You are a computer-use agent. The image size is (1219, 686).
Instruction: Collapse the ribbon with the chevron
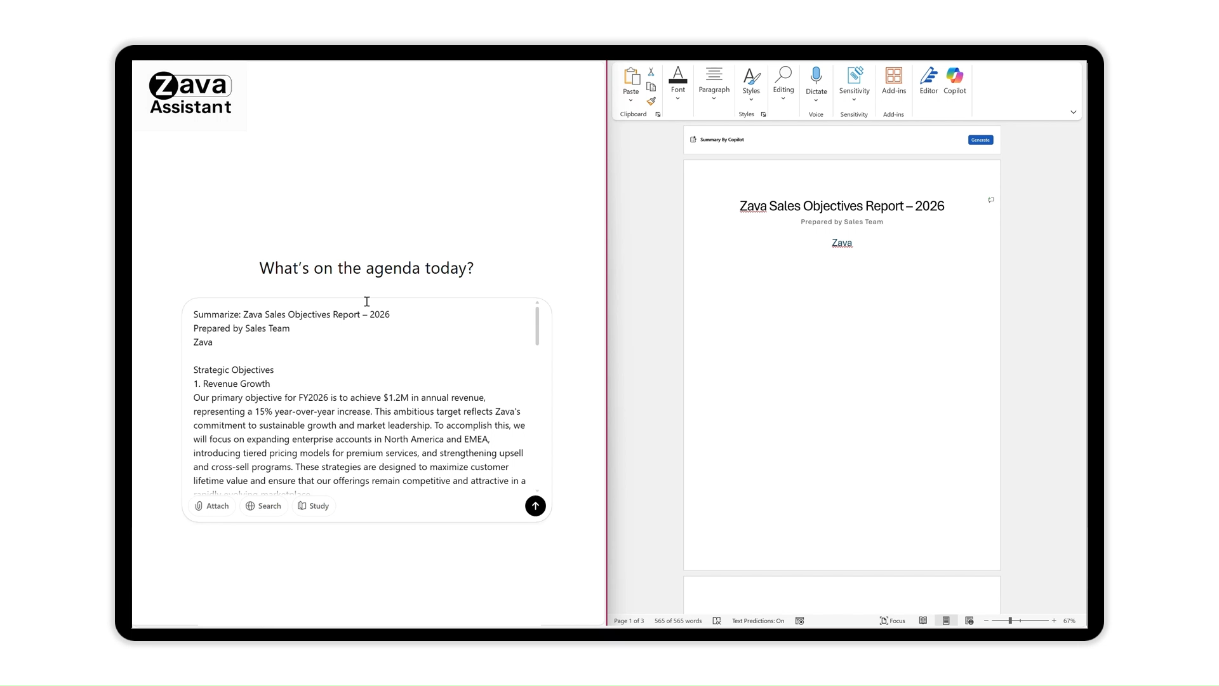(1074, 112)
